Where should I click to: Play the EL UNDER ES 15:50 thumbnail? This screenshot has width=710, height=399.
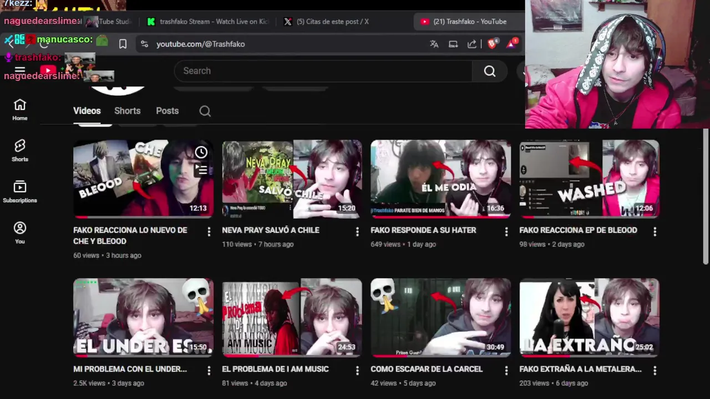[143, 317]
